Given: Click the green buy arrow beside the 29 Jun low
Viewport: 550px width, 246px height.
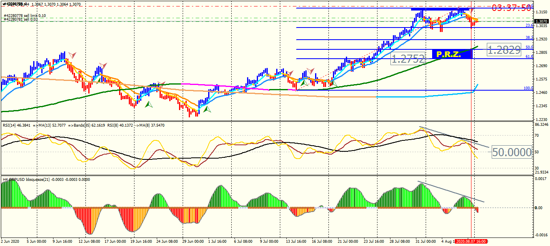Looking at the screenshot, I should (x=207, y=109).
